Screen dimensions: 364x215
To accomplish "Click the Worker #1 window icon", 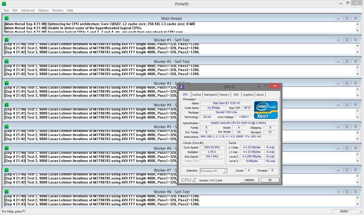I will click(x=7, y=40).
